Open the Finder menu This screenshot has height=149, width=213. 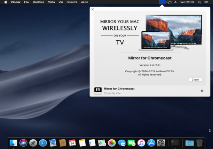pyautogui.click(x=16, y=2)
